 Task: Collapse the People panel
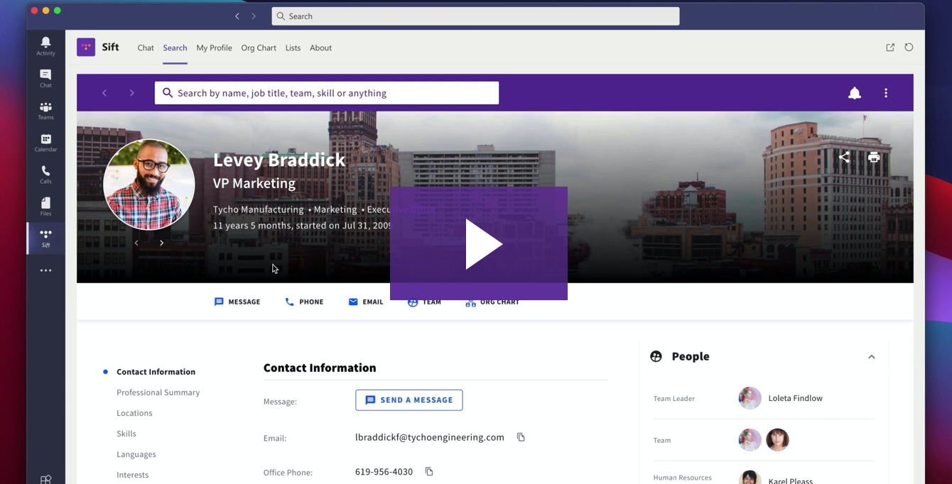[872, 357]
